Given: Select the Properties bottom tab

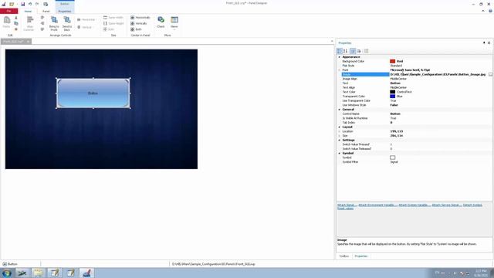Looking at the screenshot, I should click(361, 256).
